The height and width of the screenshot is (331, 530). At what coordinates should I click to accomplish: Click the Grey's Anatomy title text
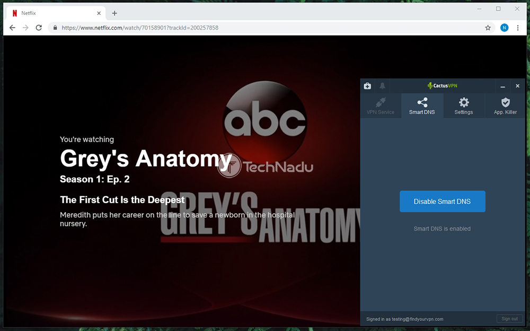[146, 159]
